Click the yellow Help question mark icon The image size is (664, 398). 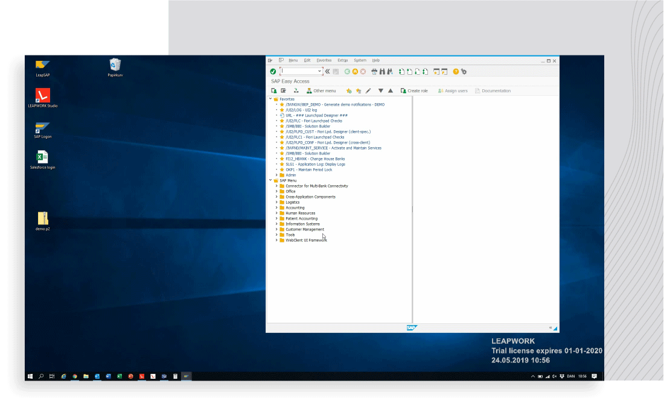[x=456, y=71]
